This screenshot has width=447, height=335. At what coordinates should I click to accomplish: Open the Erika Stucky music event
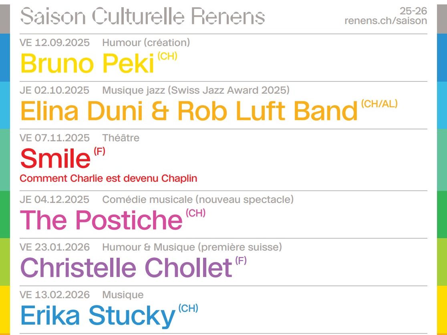[97, 316]
